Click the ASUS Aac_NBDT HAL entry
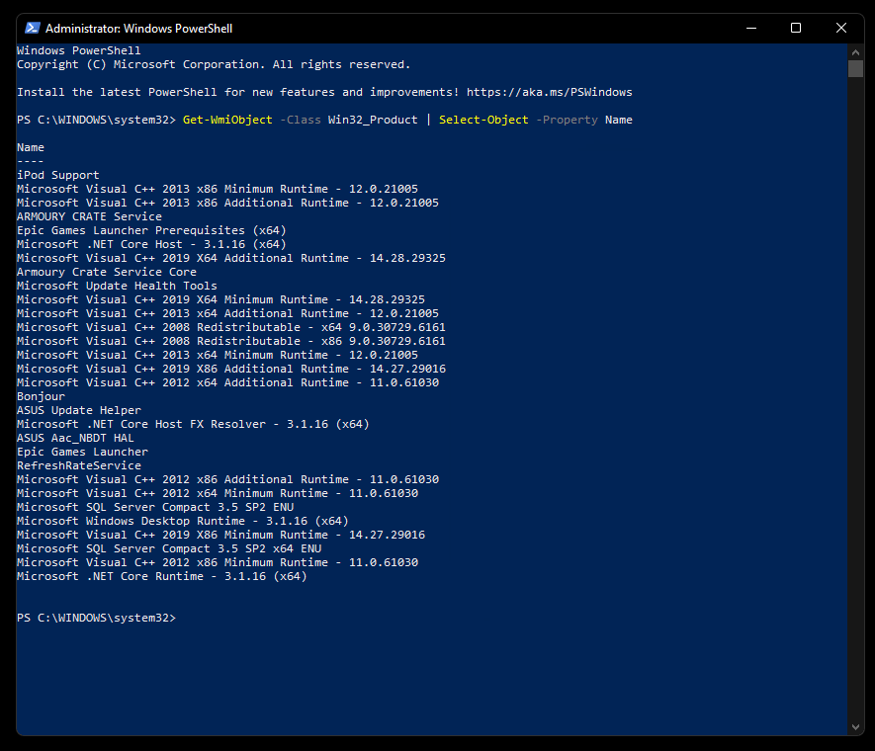The image size is (875, 751). click(x=75, y=438)
